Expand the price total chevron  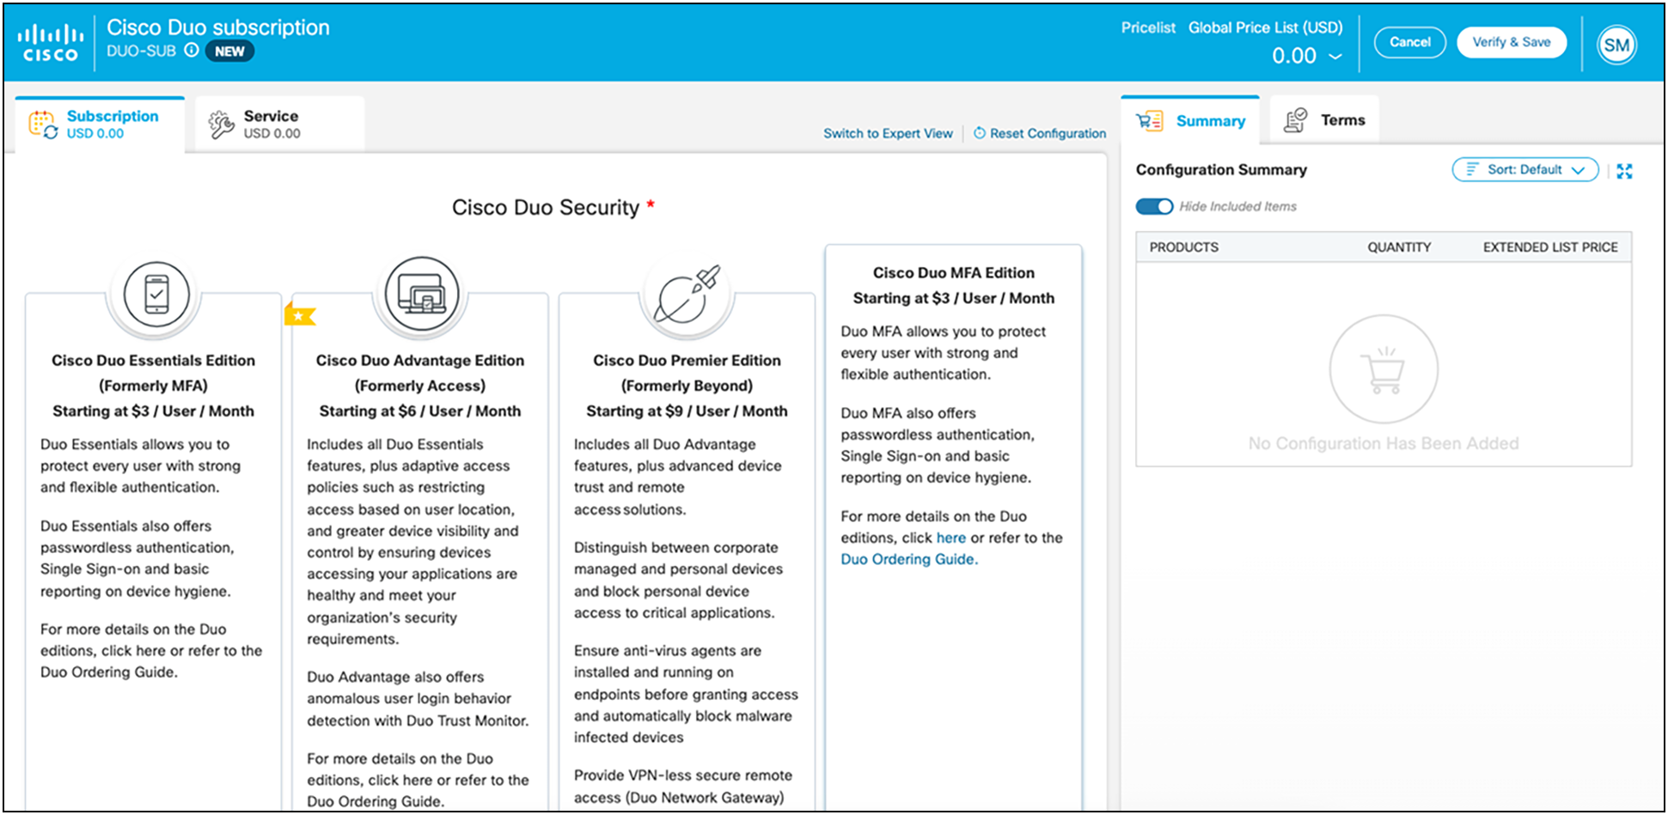(1335, 57)
